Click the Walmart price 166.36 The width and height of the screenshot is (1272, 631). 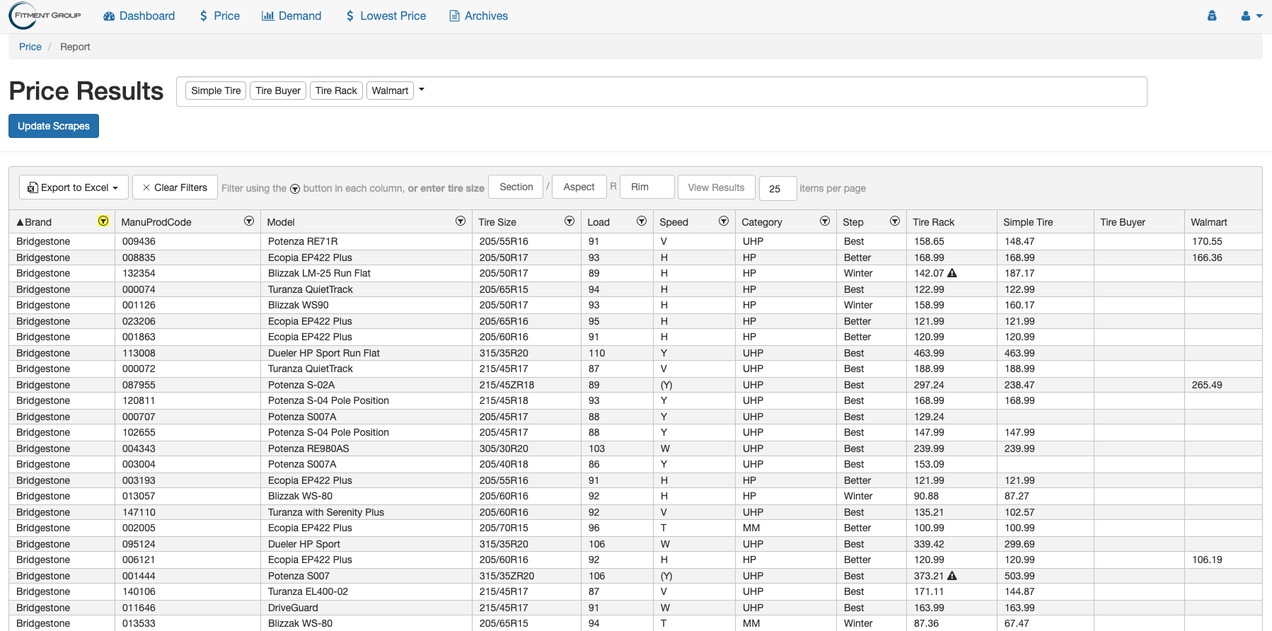tap(1207, 257)
